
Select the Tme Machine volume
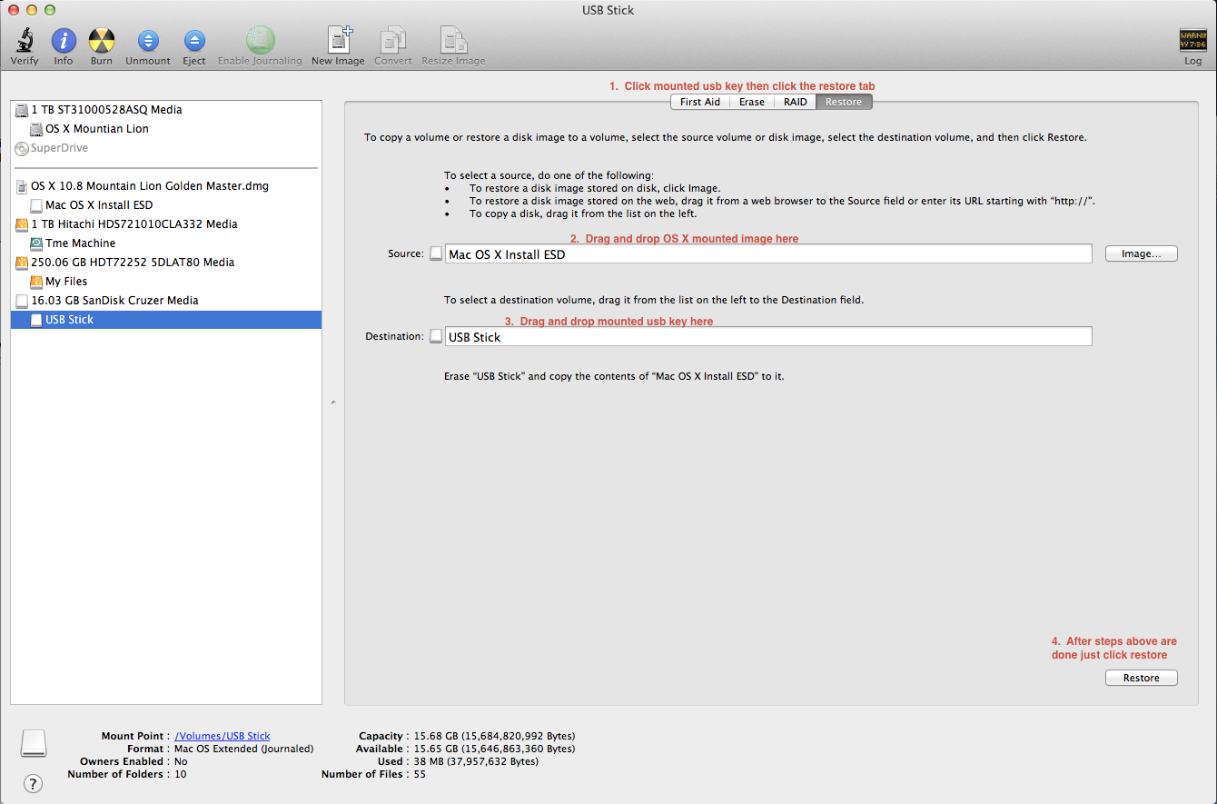tap(166, 243)
